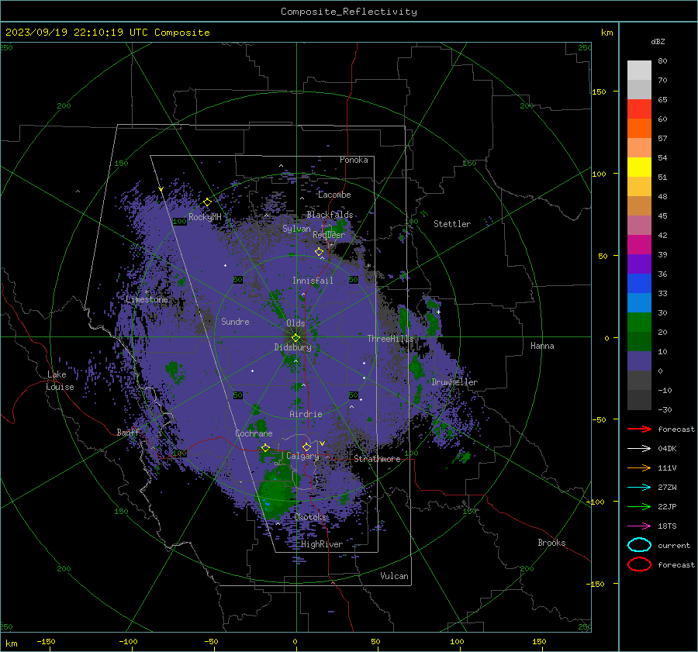
Task: Click the Ponoka city label
Action: tap(354, 160)
